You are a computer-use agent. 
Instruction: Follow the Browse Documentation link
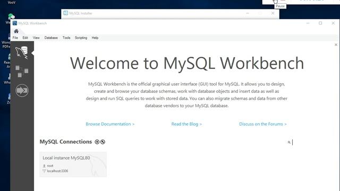(x=110, y=124)
